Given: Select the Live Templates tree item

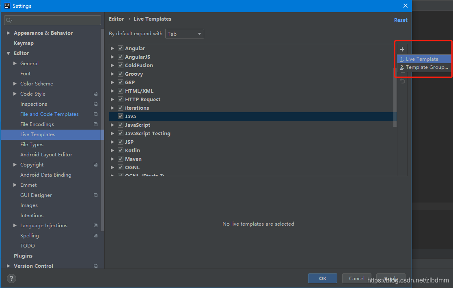Looking at the screenshot, I should pyautogui.click(x=52, y=134).
